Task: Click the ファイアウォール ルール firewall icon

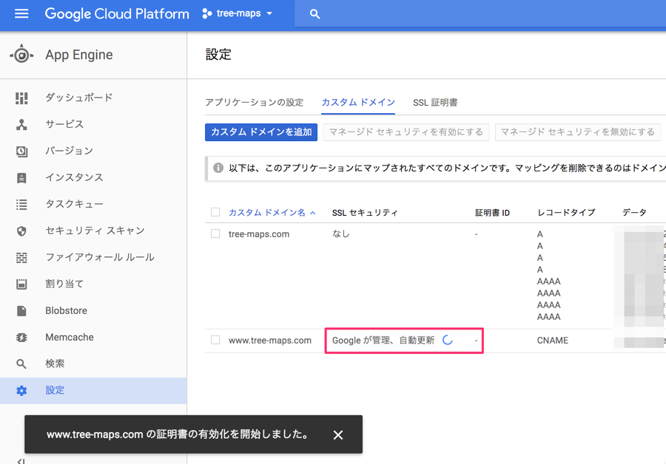Action: tap(21, 258)
